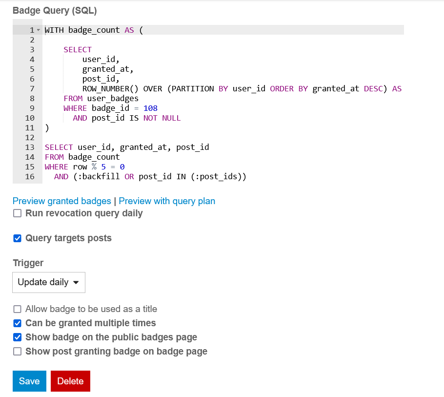Click line number 12 in the gutter
The image size is (444, 397).
pos(30,137)
